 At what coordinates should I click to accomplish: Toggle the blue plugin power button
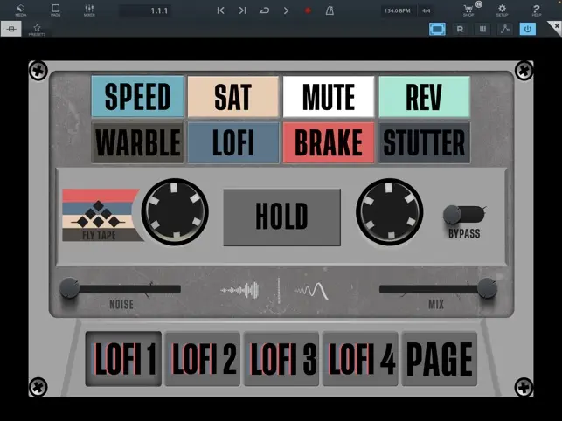pyautogui.click(x=527, y=29)
